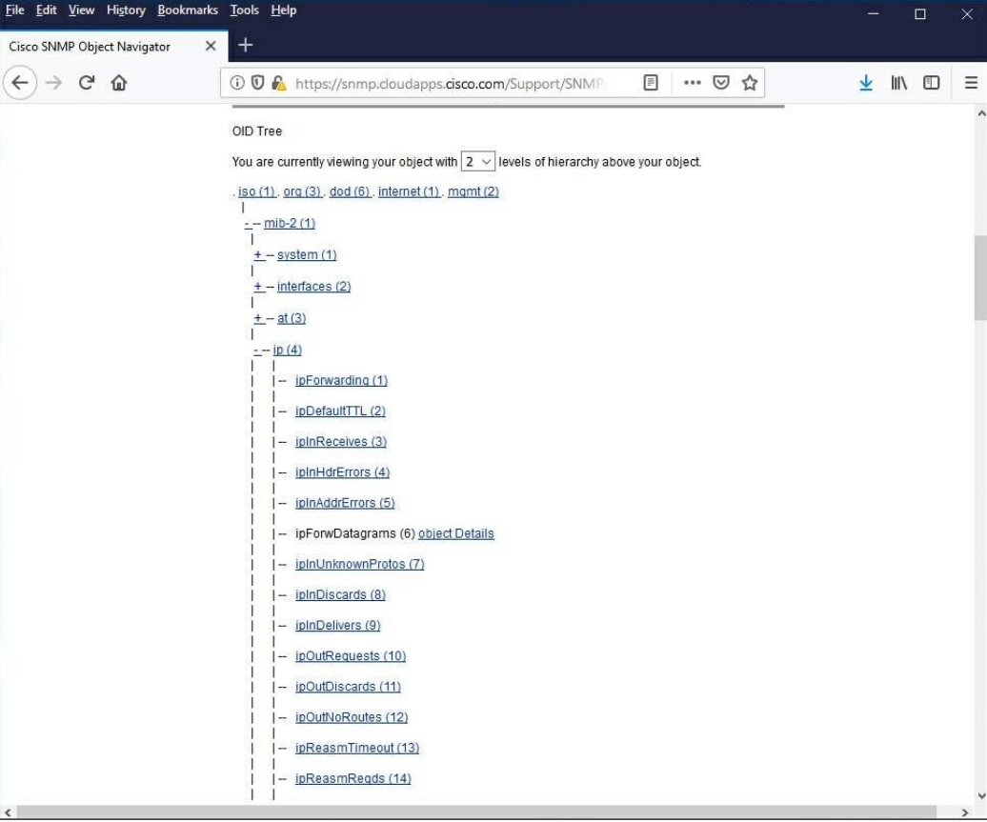Select ipInHdrErrors (4) in the tree
Screen dimensions: 987x822
[342, 472]
